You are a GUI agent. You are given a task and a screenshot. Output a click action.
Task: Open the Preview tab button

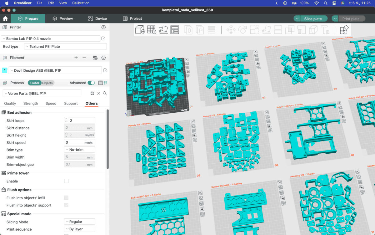tap(63, 19)
